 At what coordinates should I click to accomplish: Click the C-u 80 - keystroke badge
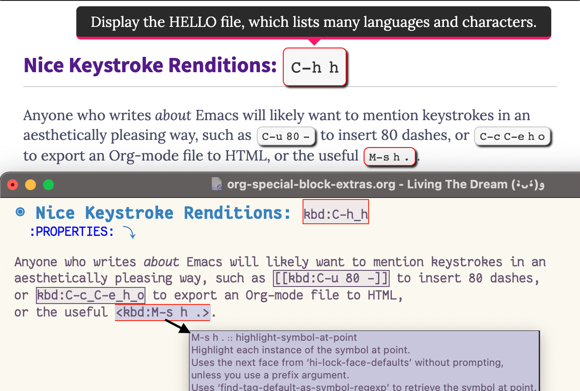click(286, 136)
